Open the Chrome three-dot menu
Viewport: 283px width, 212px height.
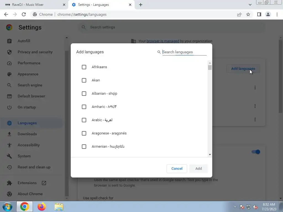click(x=277, y=14)
